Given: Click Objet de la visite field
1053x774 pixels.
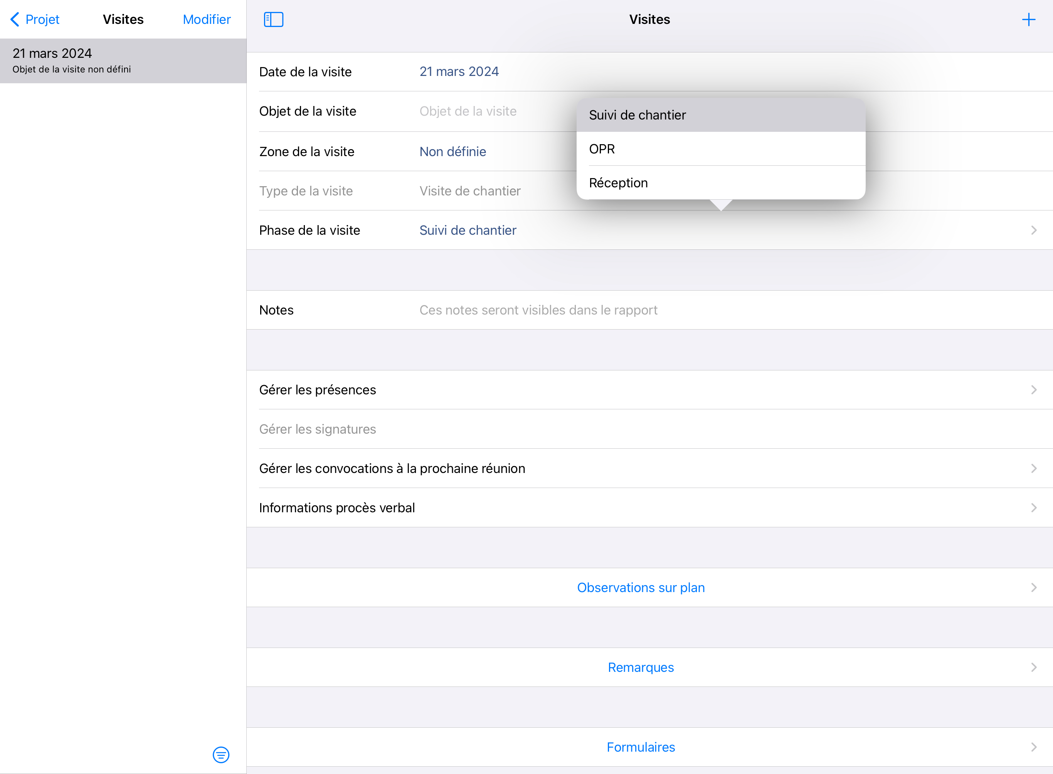Looking at the screenshot, I should (468, 111).
